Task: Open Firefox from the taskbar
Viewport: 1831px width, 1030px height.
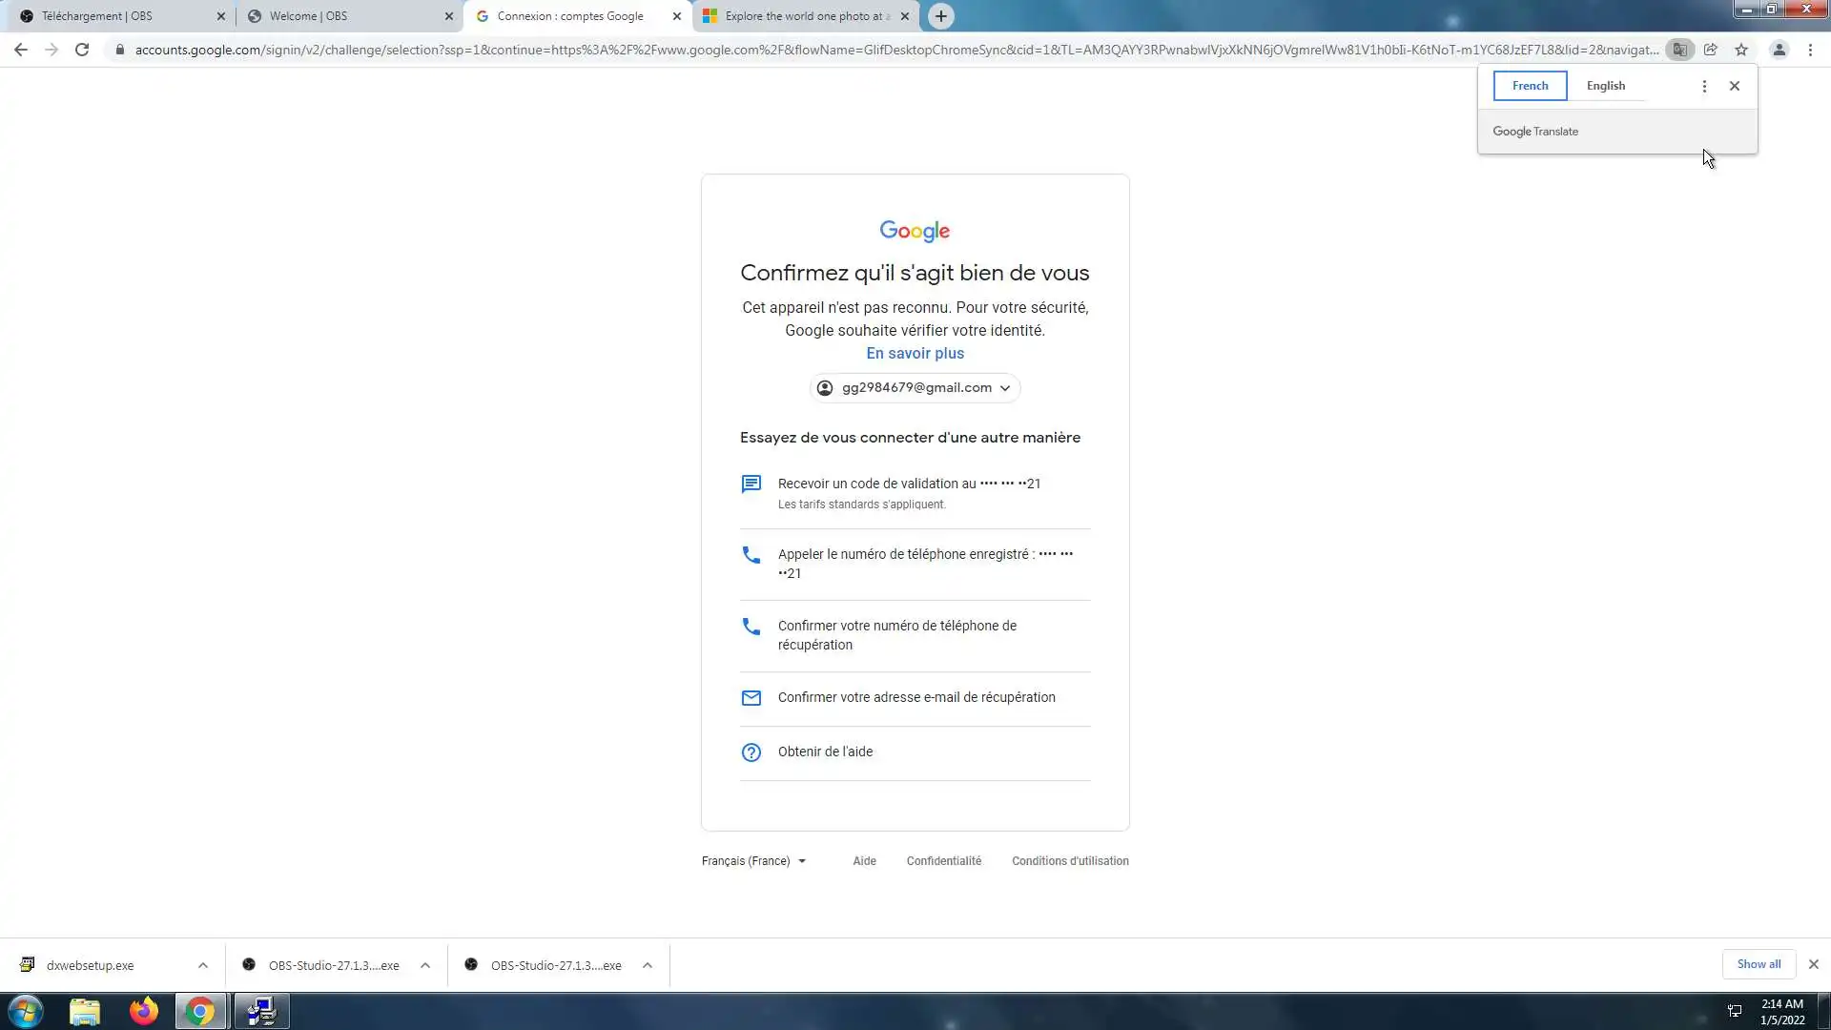Action: (144, 1011)
